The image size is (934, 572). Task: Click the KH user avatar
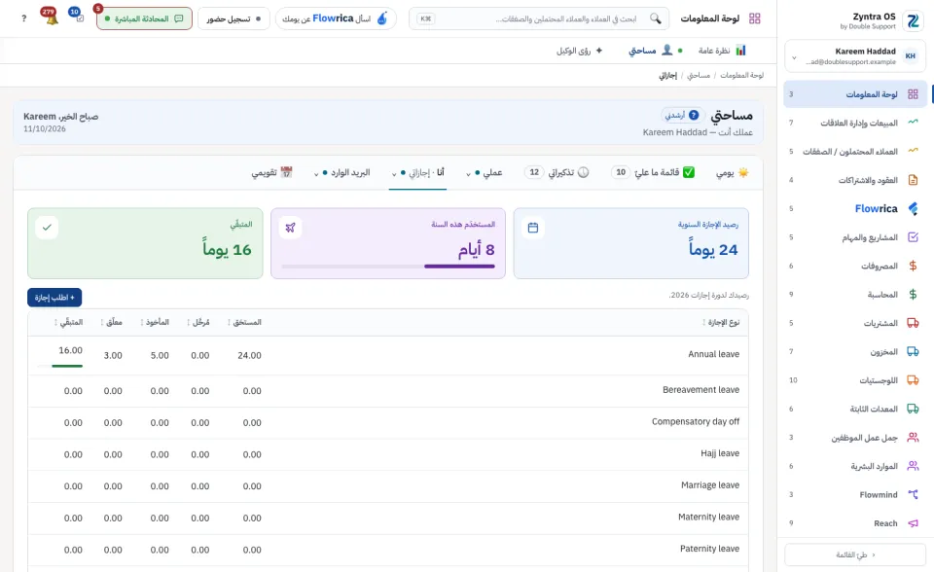tap(910, 56)
